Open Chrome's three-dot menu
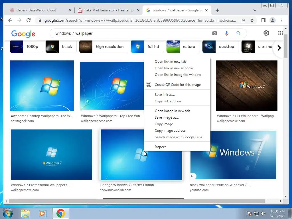This screenshot has width=292, height=219. coord(282,20)
